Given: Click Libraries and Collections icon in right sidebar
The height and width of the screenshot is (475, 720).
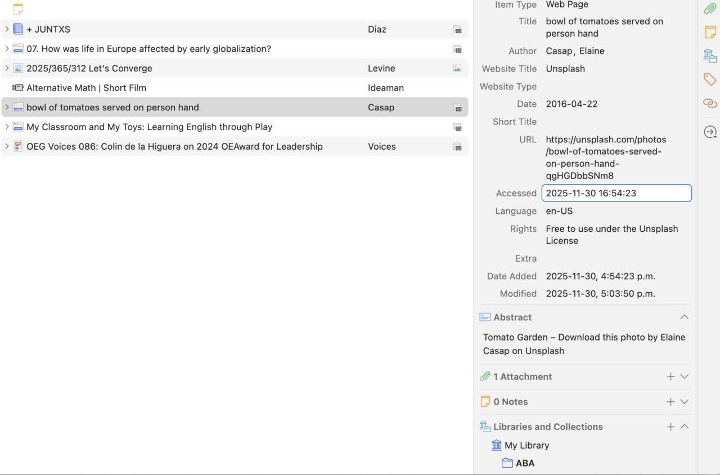Looking at the screenshot, I should tap(710, 56).
